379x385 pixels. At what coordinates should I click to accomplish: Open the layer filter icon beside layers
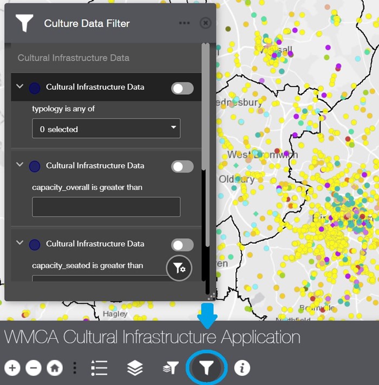pyautogui.click(x=171, y=368)
